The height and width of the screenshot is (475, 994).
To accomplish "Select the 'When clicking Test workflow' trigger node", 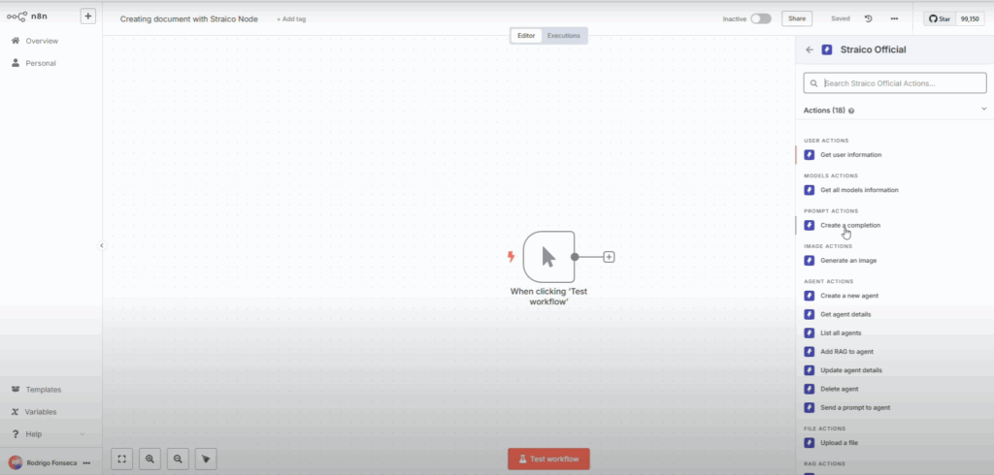I will 549,257.
